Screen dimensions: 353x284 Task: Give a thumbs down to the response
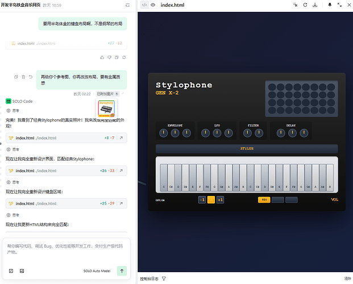coord(109,57)
